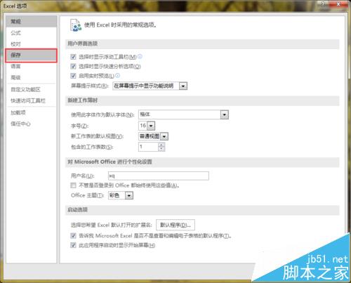Select the 保存 (Save) category

pos(31,55)
